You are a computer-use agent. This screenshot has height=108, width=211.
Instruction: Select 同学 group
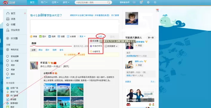pos(10,65)
